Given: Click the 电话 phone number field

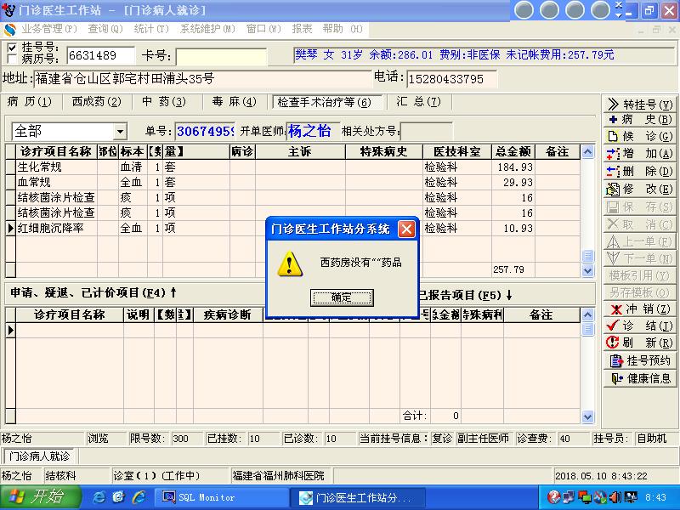Looking at the screenshot, I should click(451, 79).
